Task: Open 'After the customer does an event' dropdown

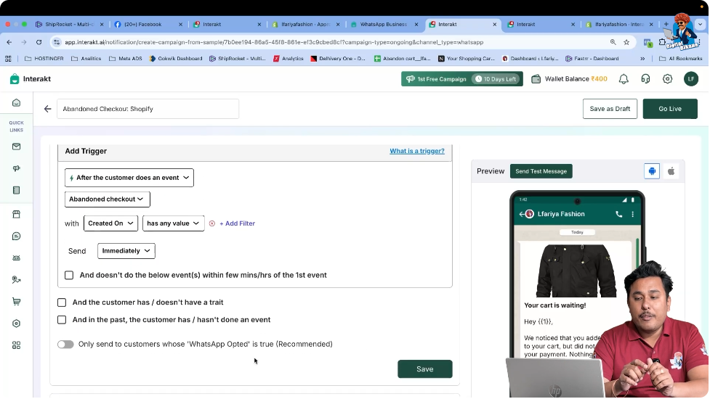Action: pyautogui.click(x=129, y=178)
